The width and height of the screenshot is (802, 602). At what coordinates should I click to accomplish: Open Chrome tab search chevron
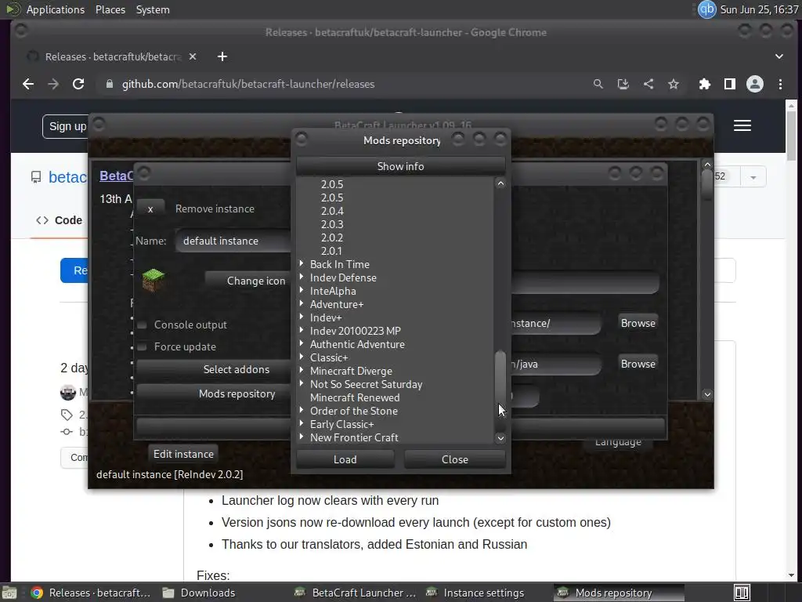click(779, 56)
